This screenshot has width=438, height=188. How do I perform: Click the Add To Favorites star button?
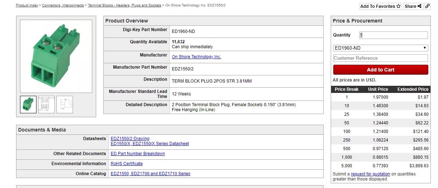(x=380, y=6)
